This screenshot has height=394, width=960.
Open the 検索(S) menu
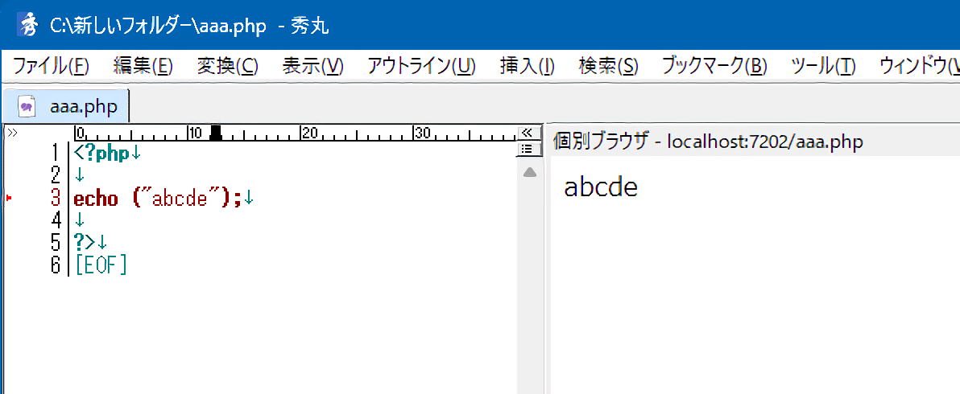coord(608,66)
